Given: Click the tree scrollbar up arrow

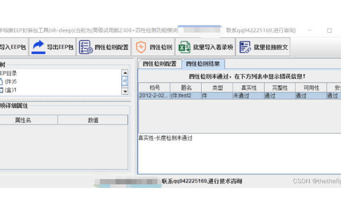Looking at the screenshot, I should click(125, 73).
